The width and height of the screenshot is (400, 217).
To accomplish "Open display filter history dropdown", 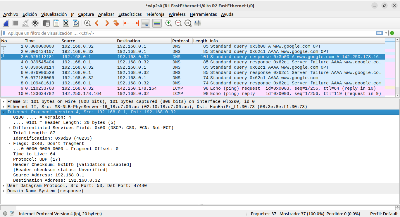I will pos(386,33).
